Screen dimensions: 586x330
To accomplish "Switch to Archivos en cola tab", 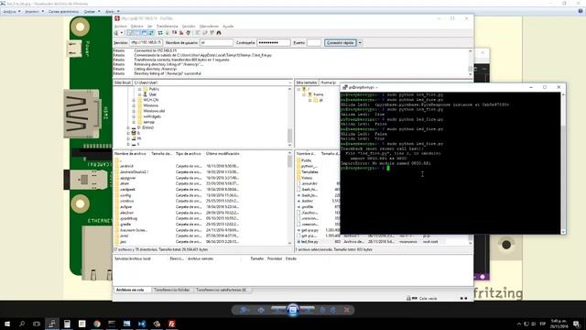I will coord(130,290).
